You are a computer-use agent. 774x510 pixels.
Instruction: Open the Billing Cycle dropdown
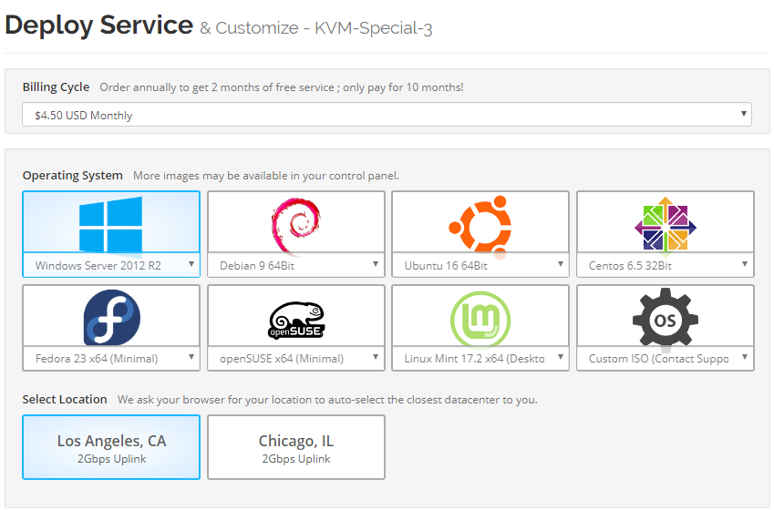387,115
